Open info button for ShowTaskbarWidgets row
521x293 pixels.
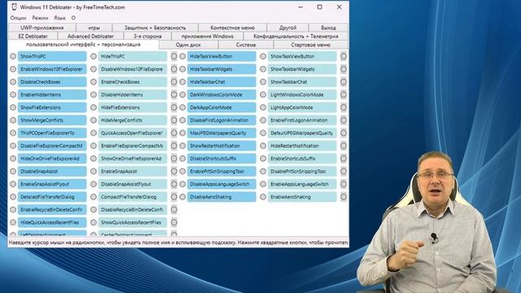point(344,69)
